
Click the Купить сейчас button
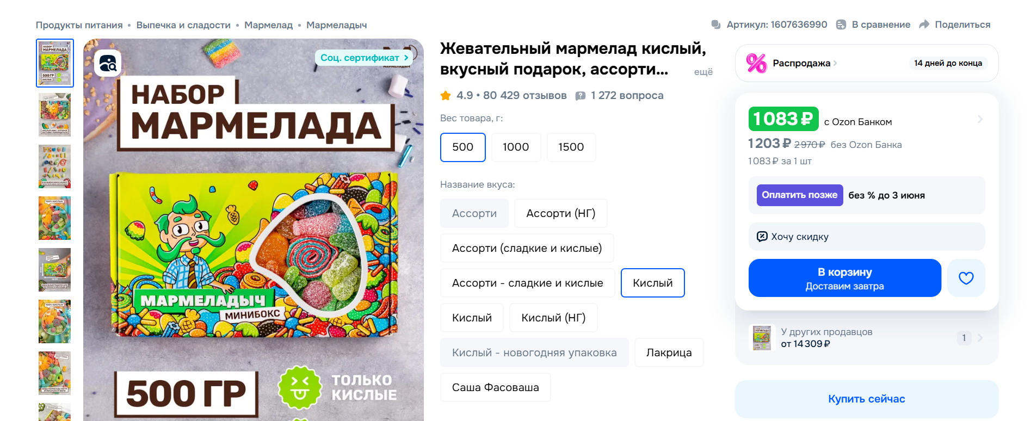click(866, 399)
